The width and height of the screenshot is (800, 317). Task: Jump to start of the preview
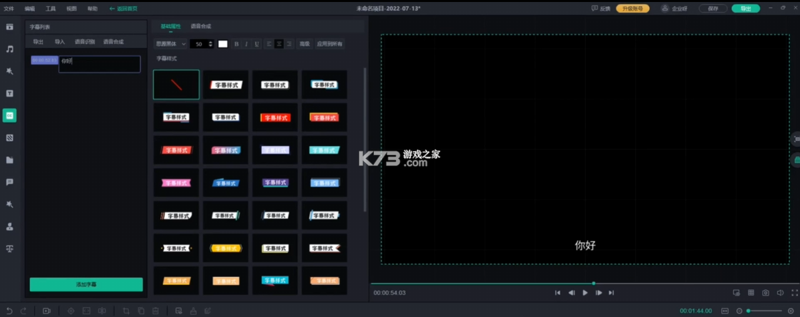click(x=558, y=292)
